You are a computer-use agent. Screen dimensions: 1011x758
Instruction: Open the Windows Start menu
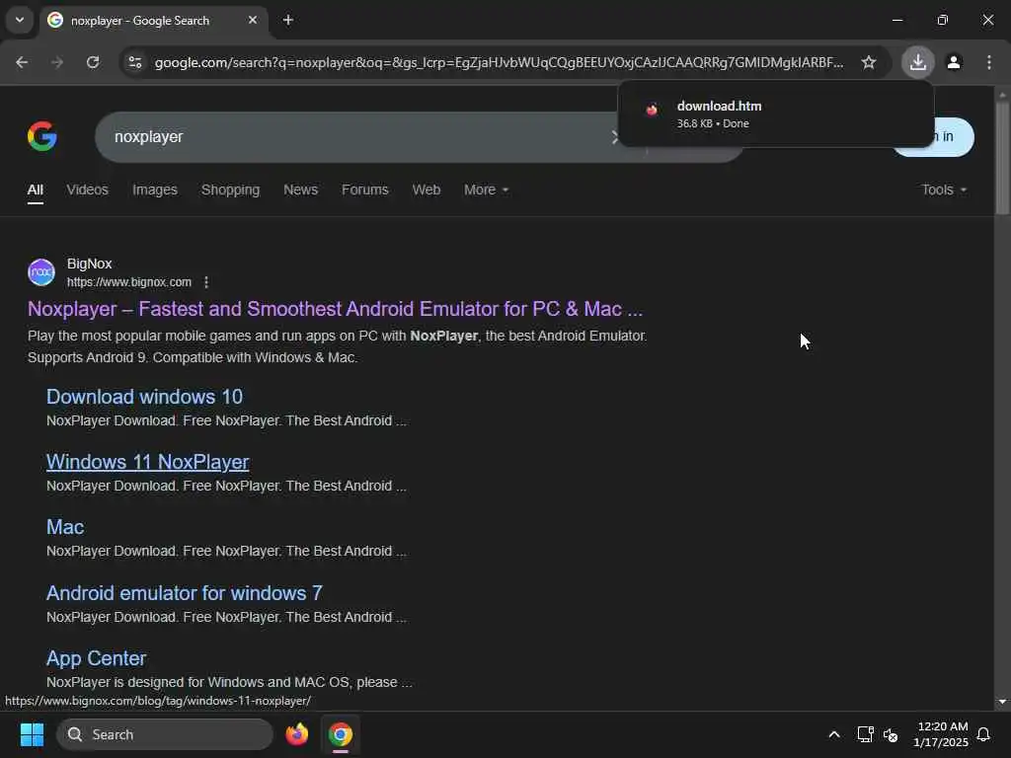tap(33, 734)
